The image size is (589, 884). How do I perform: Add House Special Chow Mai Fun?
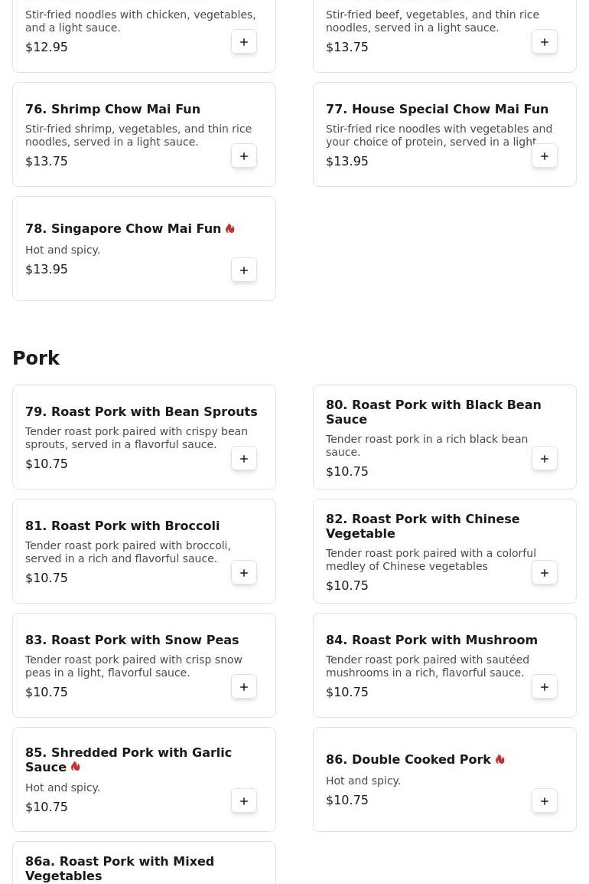[545, 156]
